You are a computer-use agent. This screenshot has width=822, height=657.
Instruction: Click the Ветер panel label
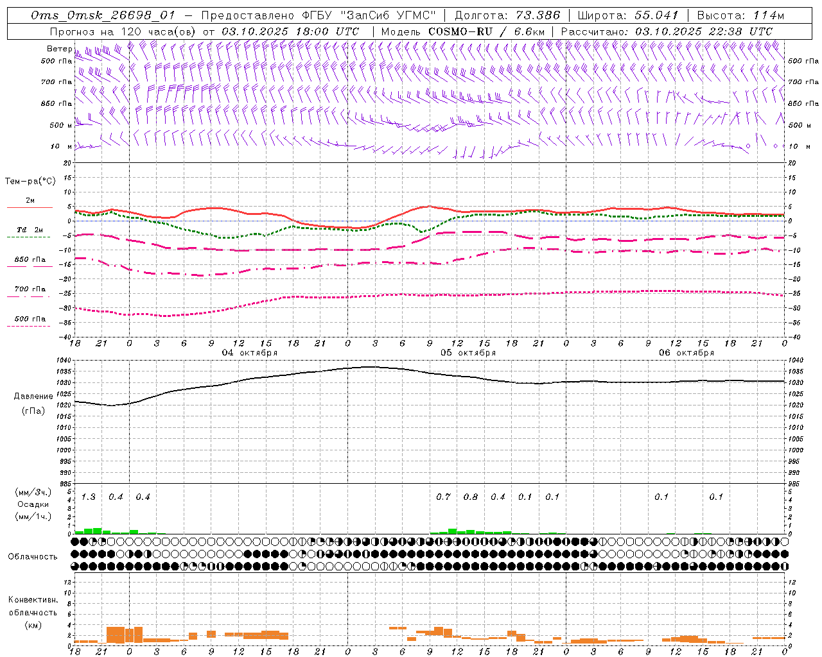click(60, 49)
